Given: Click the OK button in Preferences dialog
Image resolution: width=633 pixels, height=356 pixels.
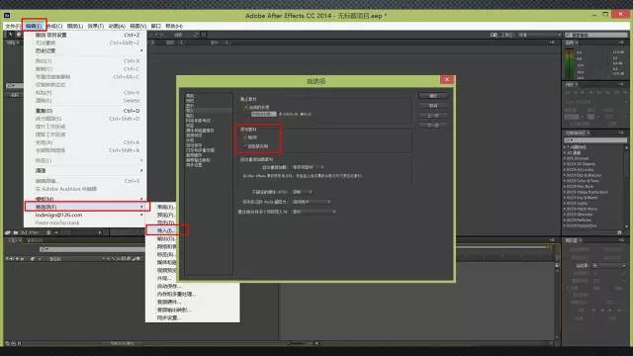Looking at the screenshot, I should [x=433, y=96].
